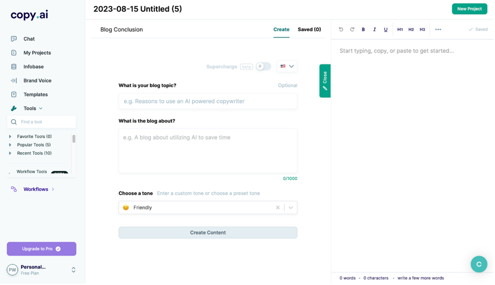Screen dimensions: 495x285
Task: Click the Brand Voice waveform icon
Action: (14, 81)
